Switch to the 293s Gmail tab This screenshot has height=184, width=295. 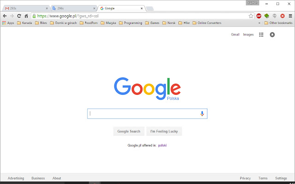[x=25, y=8]
